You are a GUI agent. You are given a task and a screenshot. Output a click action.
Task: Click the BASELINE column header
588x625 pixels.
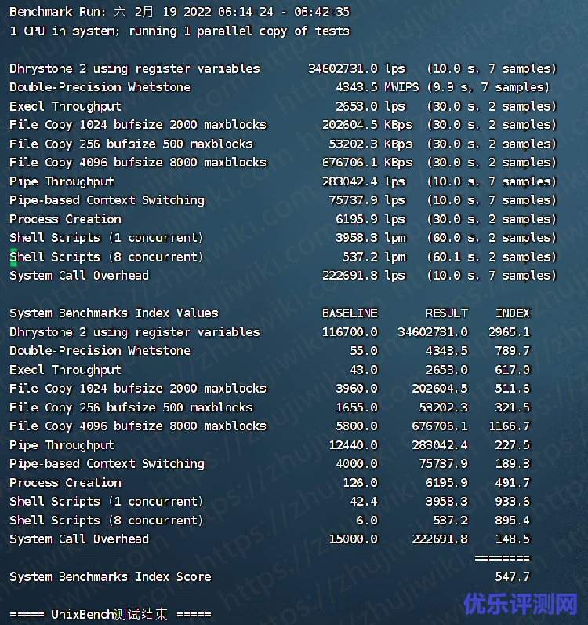[350, 313]
